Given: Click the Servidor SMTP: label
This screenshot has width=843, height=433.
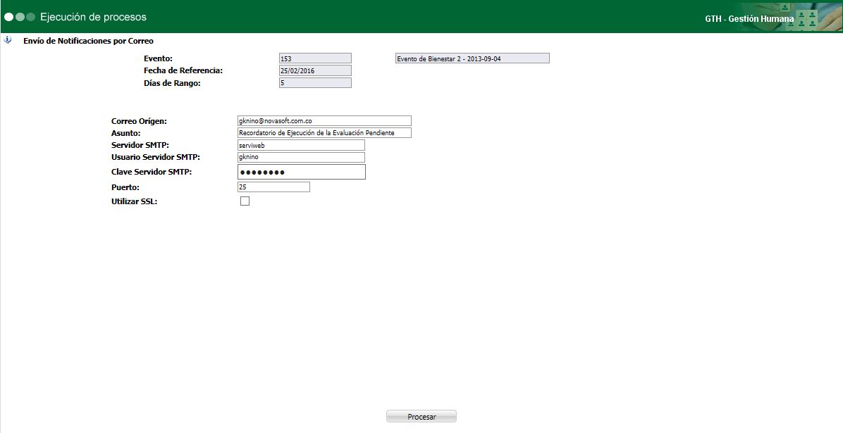Looking at the screenshot, I should coord(140,145).
